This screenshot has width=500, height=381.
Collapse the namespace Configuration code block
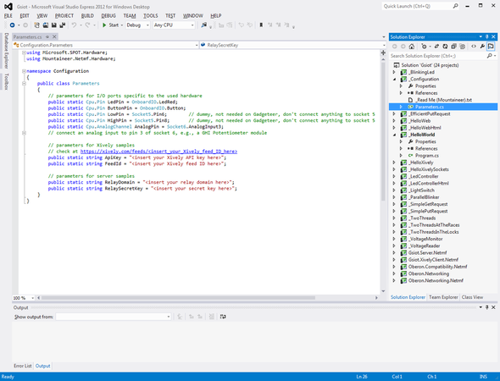click(24, 71)
